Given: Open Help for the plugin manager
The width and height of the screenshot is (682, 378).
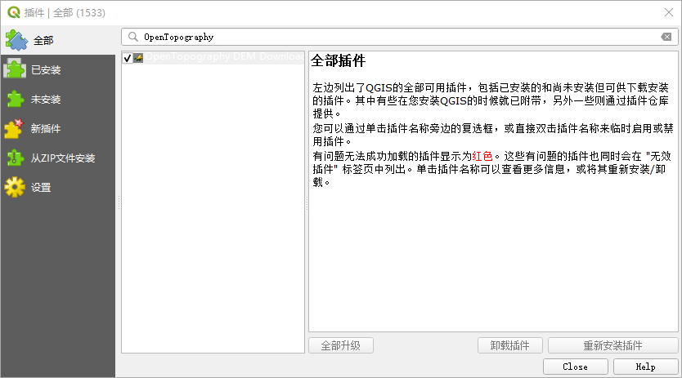Looking at the screenshot, I should pos(645,367).
